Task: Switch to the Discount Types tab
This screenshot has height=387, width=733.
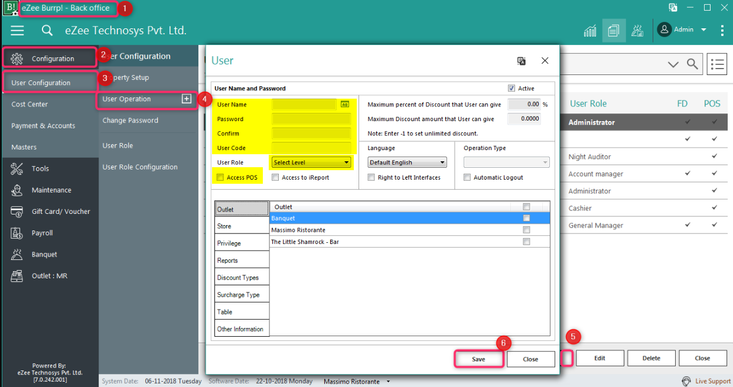Action: pyautogui.click(x=242, y=278)
